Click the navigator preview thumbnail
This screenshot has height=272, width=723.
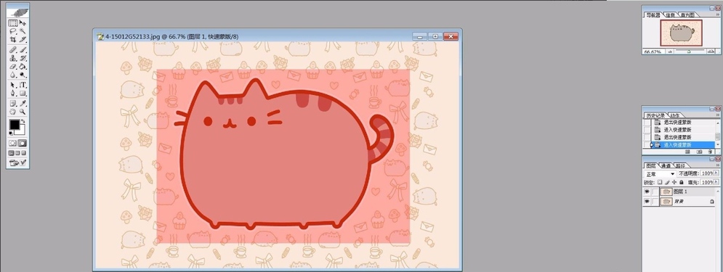tap(681, 33)
